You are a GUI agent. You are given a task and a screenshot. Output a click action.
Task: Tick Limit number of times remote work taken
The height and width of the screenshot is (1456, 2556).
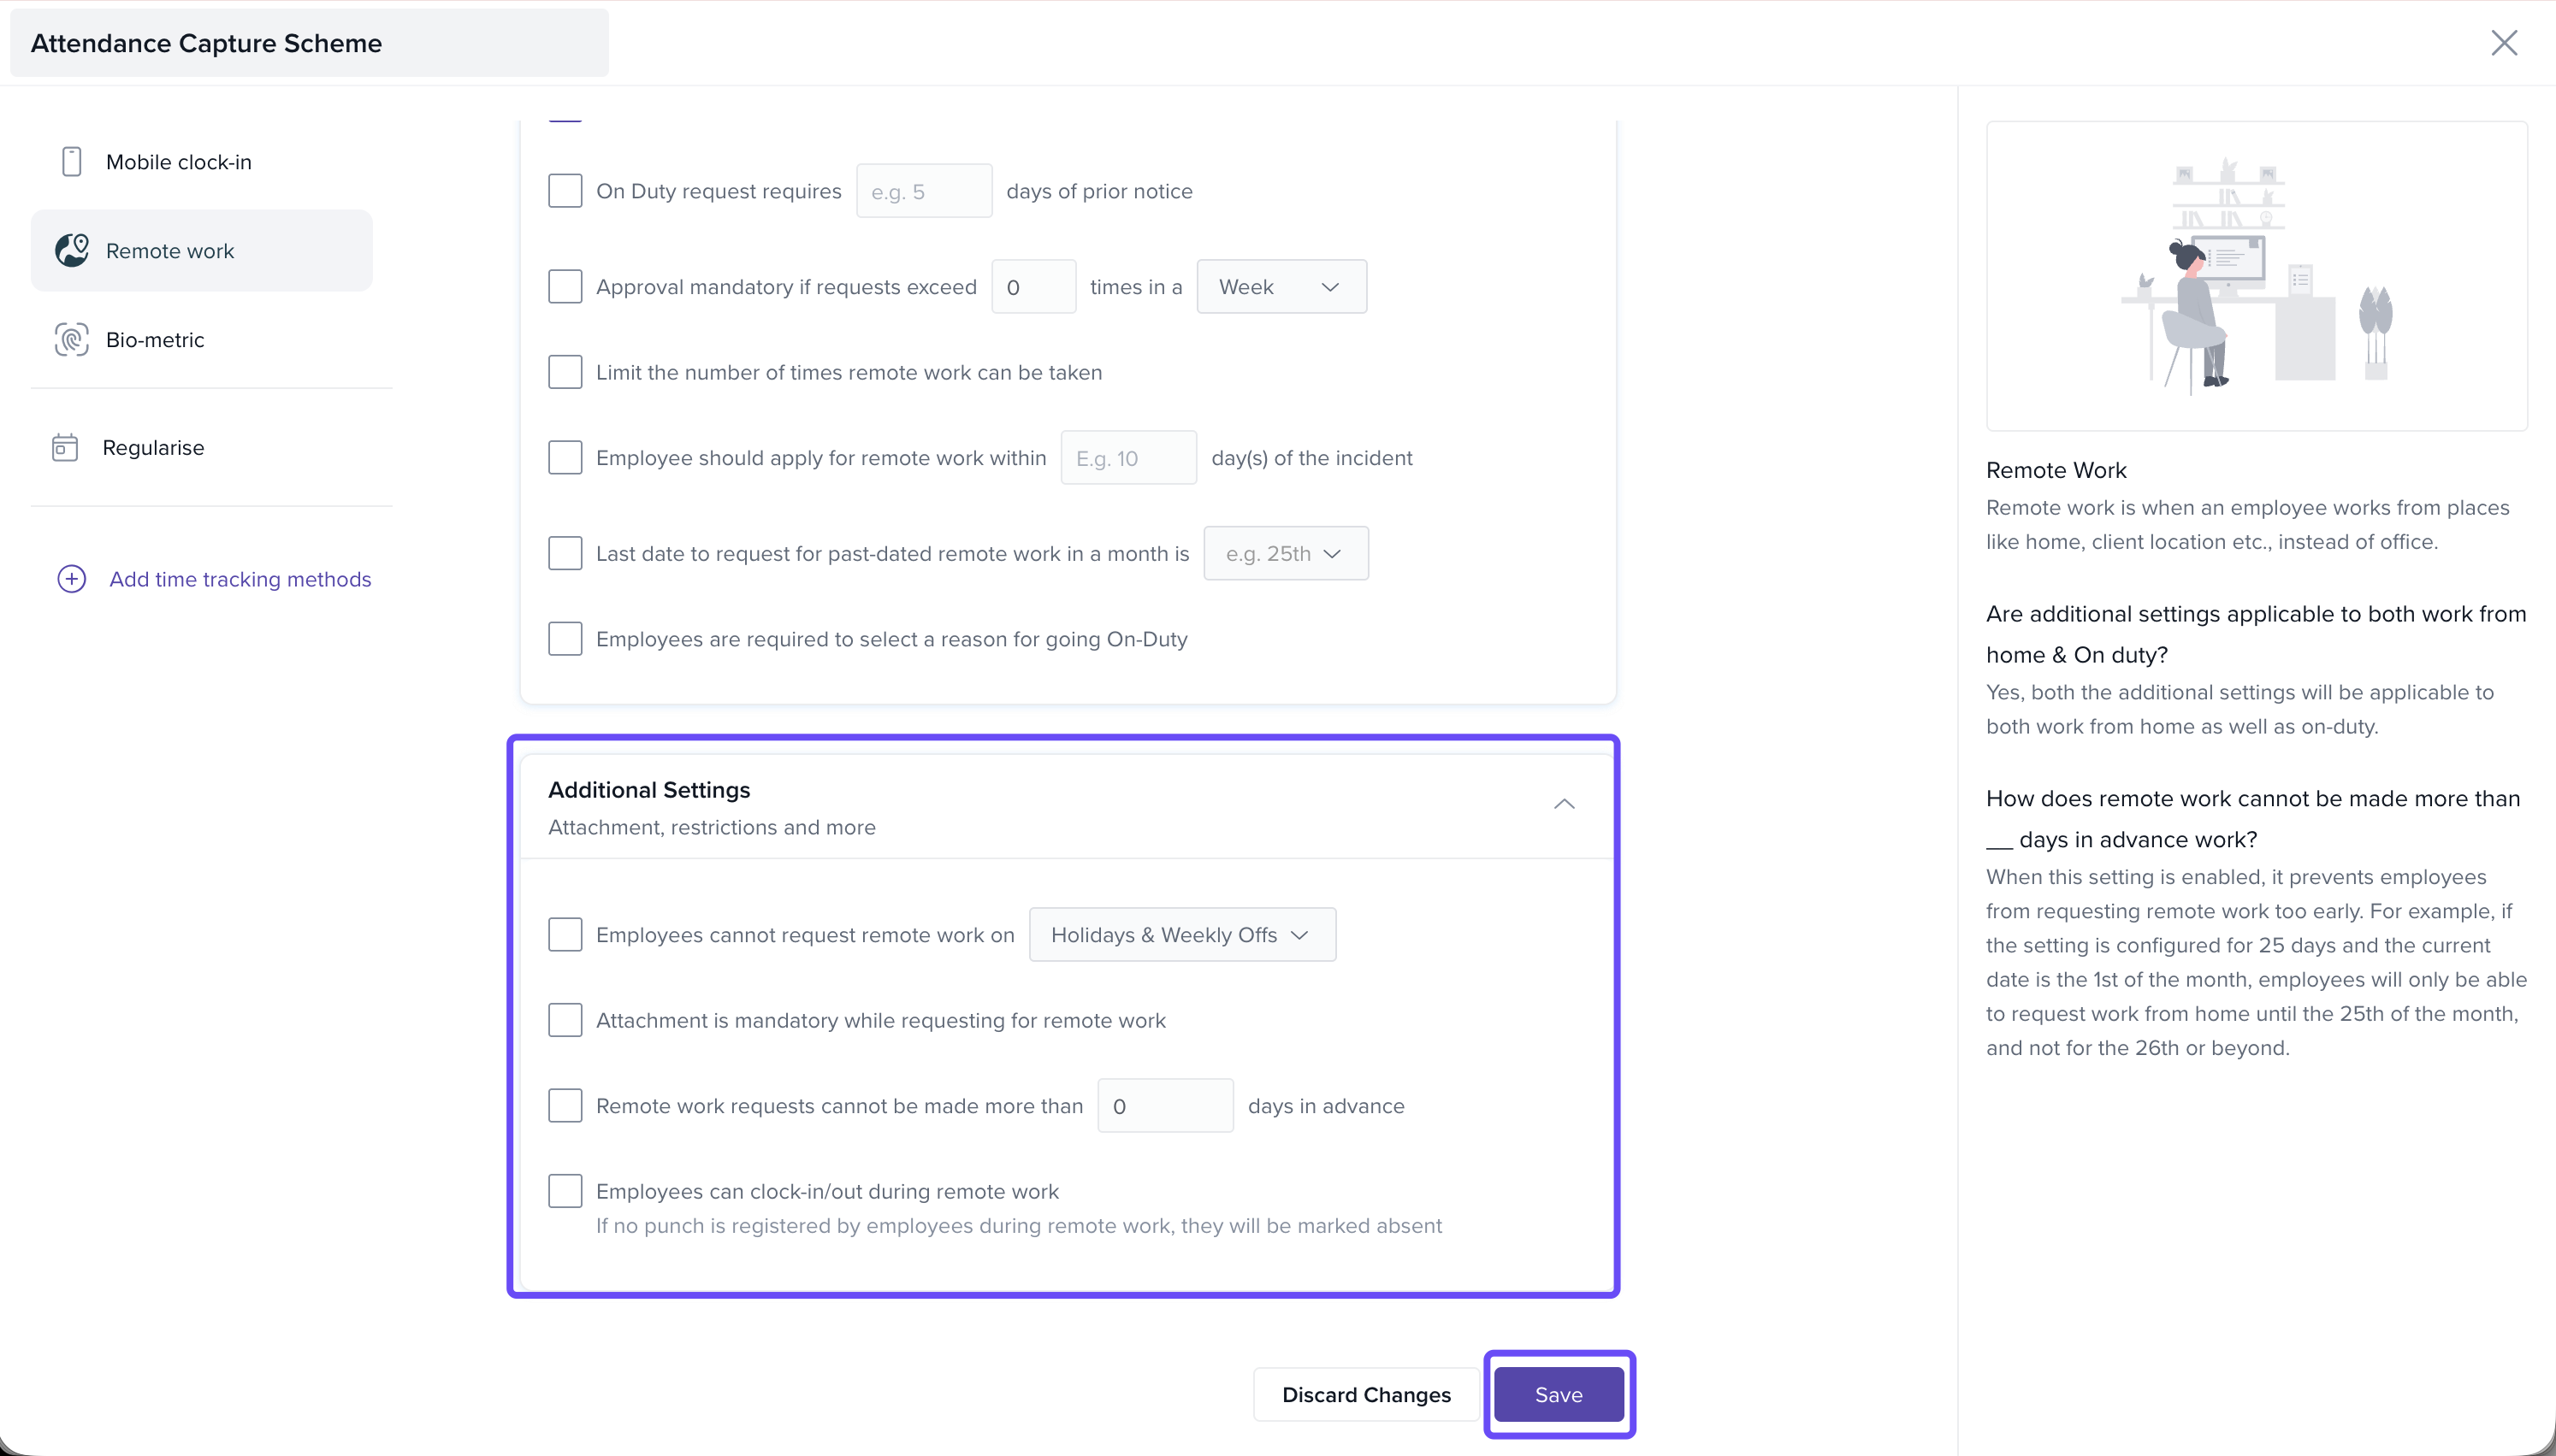(565, 372)
